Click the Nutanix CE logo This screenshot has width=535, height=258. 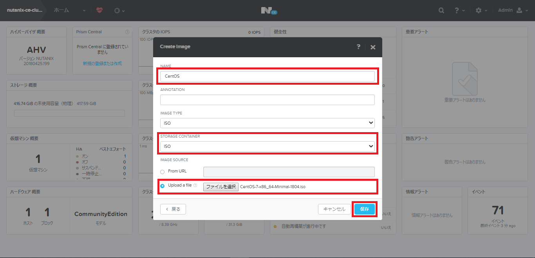point(269,11)
